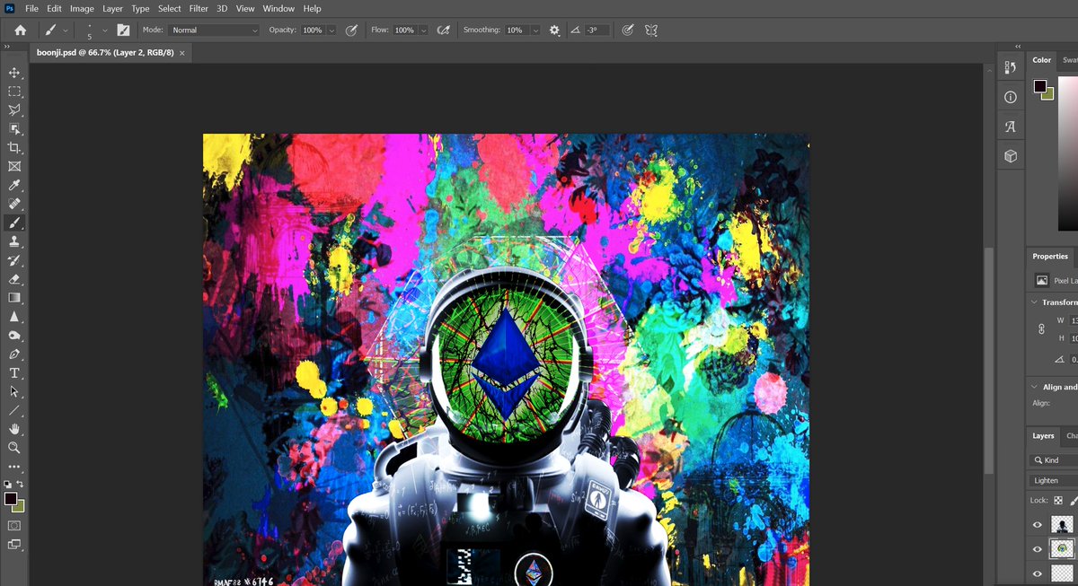Screen dimensions: 1078x586
Task: Toggle symmetry paint butterfly options
Action: pyautogui.click(x=651, y=30)
